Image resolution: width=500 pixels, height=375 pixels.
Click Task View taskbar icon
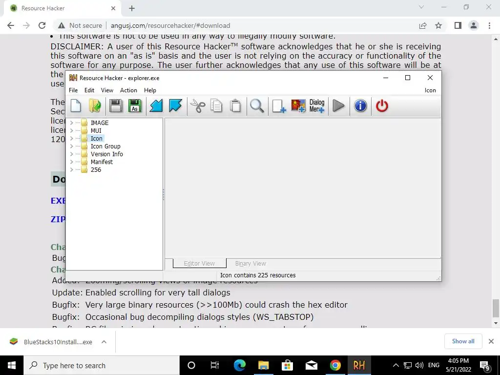click(x=215, y=365)
